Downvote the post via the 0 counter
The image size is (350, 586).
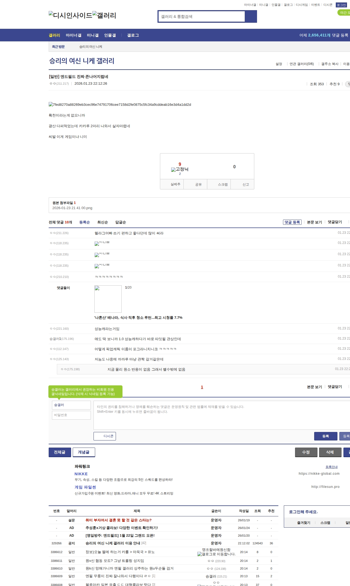coord(234,167)
